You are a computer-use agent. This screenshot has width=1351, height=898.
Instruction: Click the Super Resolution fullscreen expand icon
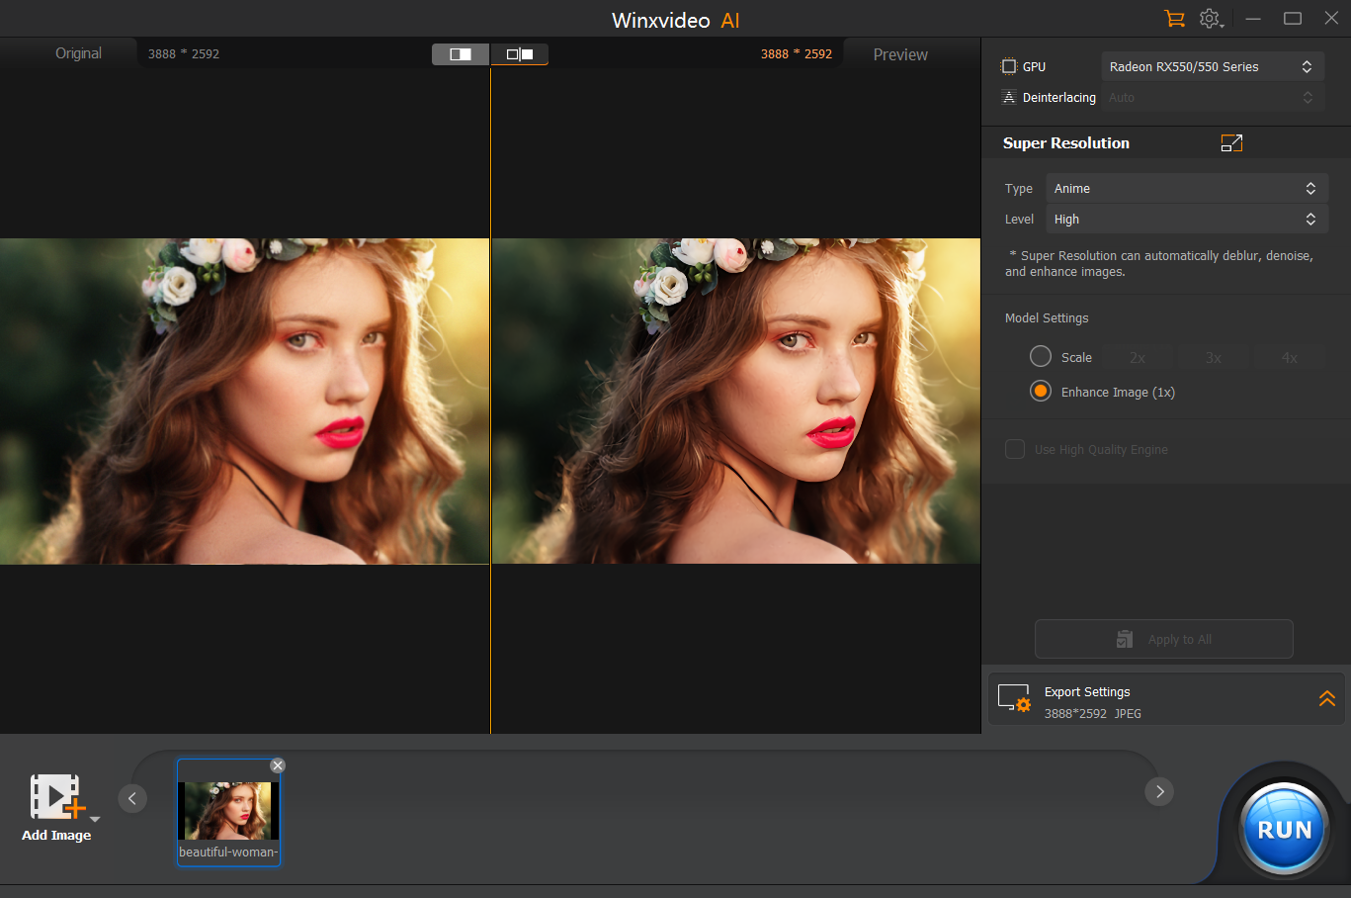click(1231, 142)
